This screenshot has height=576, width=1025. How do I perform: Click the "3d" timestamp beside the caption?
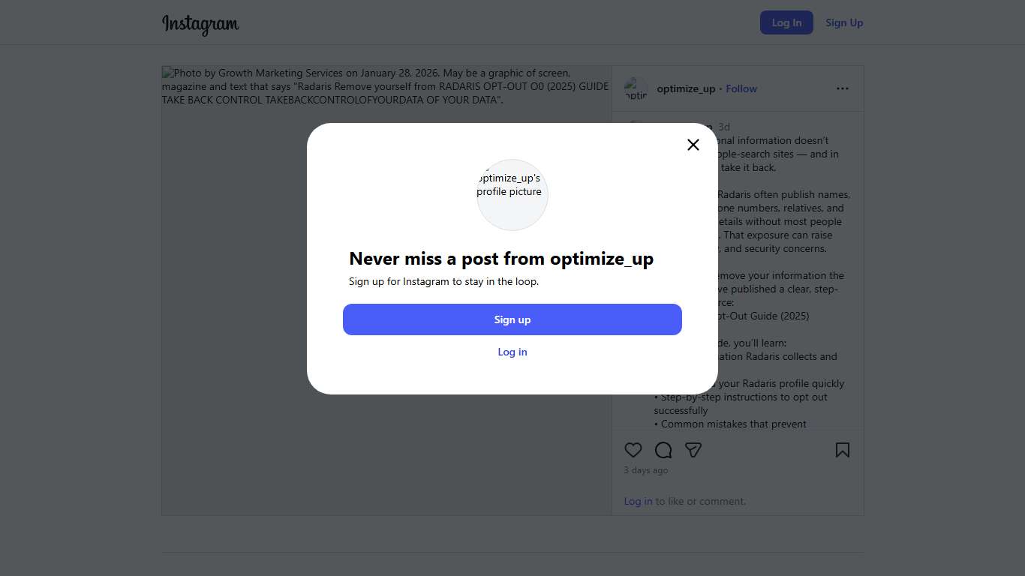[724, 127]
